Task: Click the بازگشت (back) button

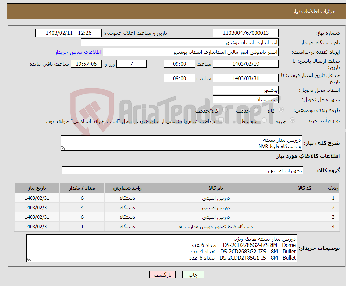Action: tap(162, 274)
